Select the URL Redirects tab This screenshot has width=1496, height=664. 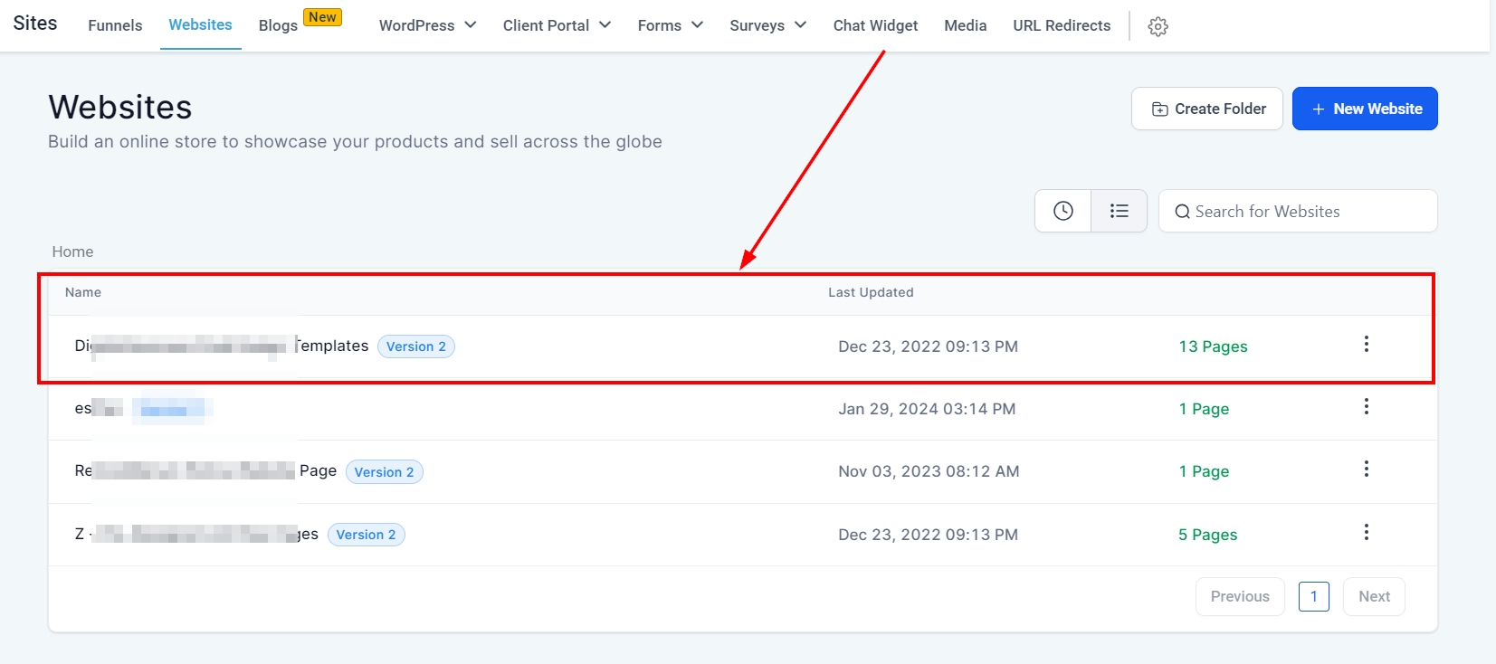(1062, 25)
